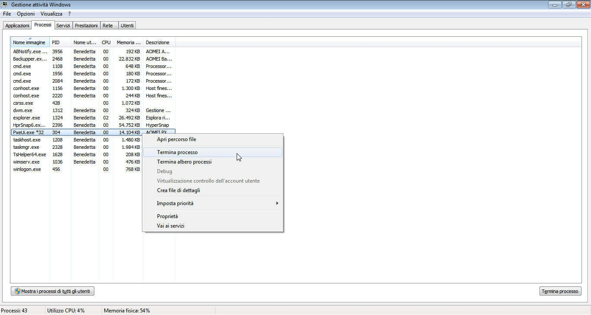Select the ABNotify.exe process row
Image resolution: width=591 pixels, height=315 pixels.
(x=93, y=51)
